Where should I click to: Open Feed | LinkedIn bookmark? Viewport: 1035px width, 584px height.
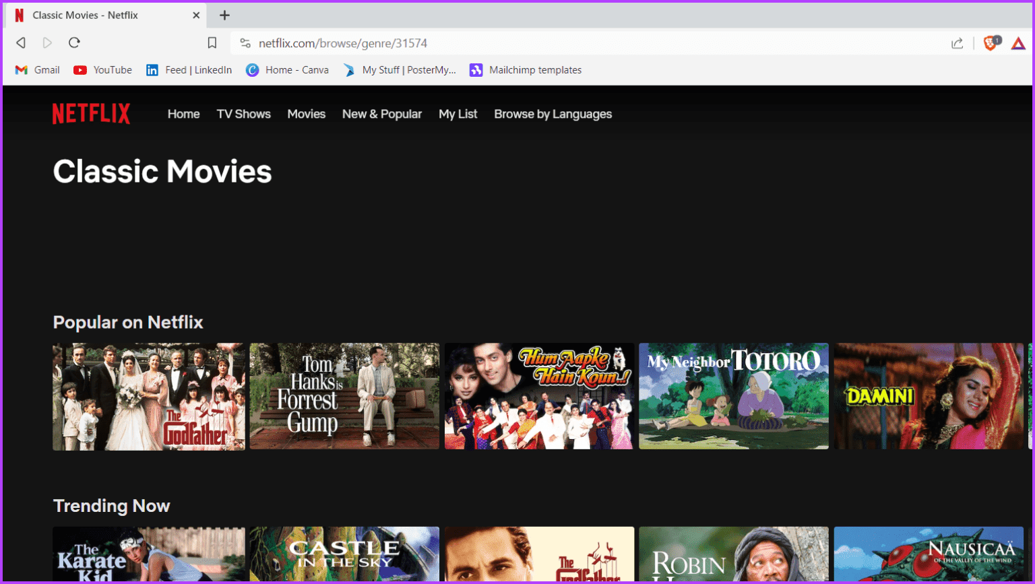[x=189, y=70]
